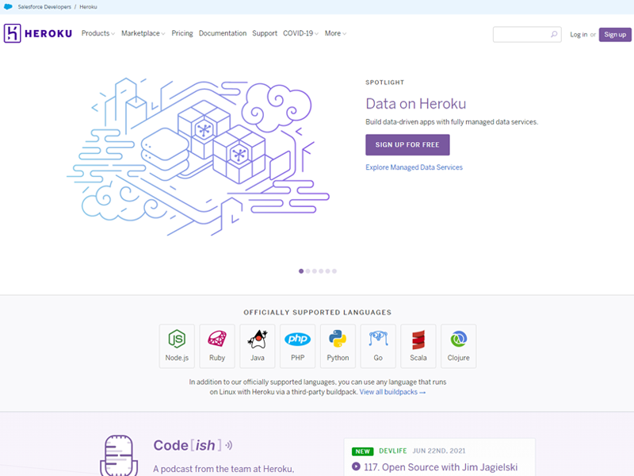The height and width of the screenshot is (476, 634).
Task: Select the Python language icon
Action: pos(338,339)
